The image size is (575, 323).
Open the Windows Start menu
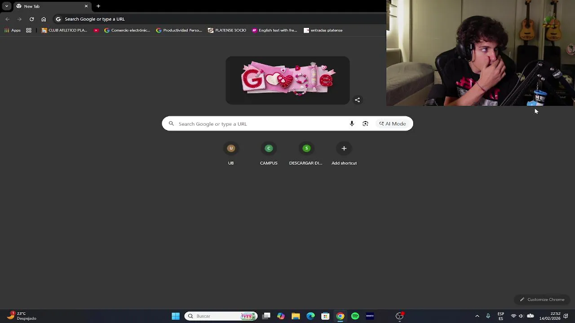pyautogui.click(x=176, y=316)
